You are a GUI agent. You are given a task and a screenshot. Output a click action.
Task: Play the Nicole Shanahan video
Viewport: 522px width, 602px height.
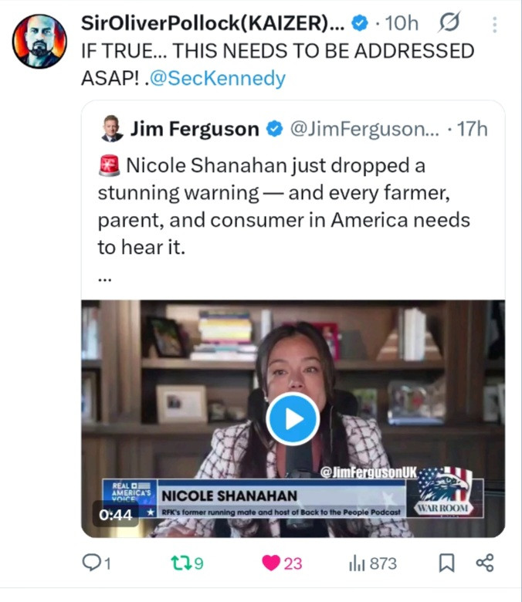(293, 419)
